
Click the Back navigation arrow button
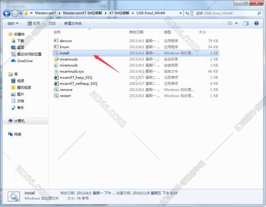[7, 13]
